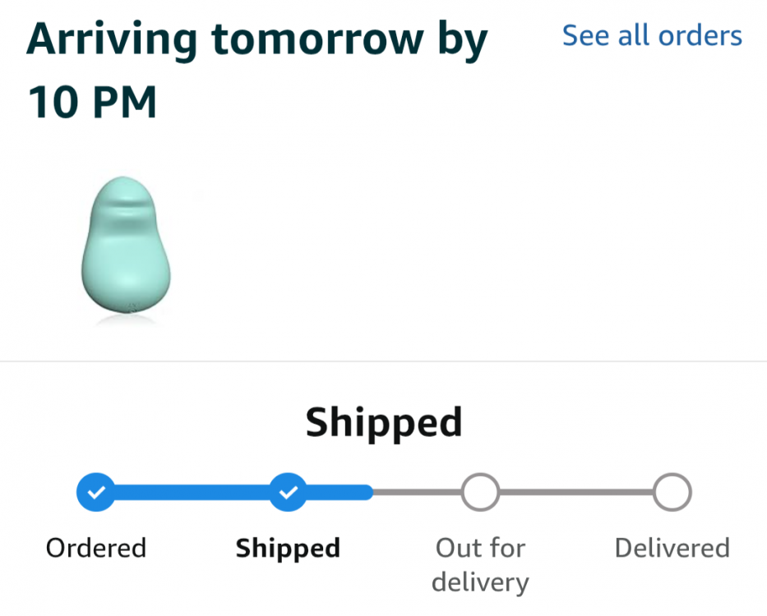This screenshot has width=767, height=616.
Task: Click the empty Delivered step circle
Action: 672,493
